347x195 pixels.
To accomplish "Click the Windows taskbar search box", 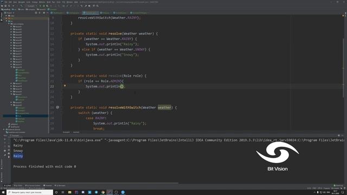I will (x=30, y=192).
